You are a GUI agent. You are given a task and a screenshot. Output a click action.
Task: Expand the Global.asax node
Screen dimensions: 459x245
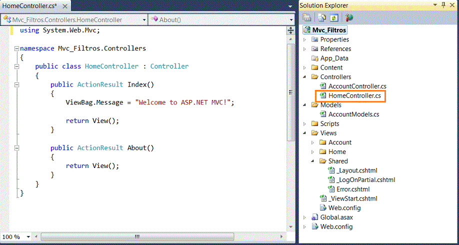coord(305,217)
